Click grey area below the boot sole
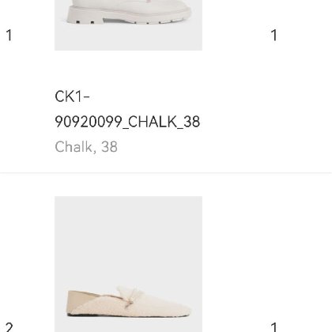This screenshot has width=332, height=332. [x=128, y=37]
